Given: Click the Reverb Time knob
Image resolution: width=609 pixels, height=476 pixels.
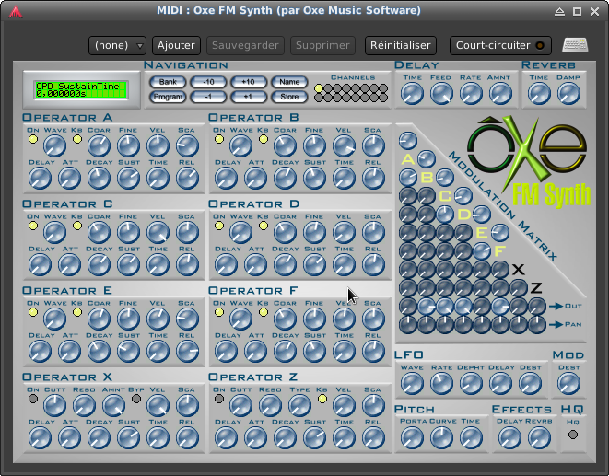Looking at the screenshot, I should tap(540, 94).
